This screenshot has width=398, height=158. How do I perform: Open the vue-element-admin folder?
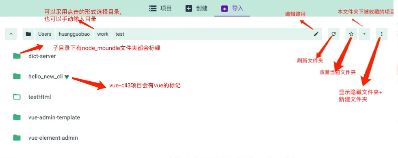tap(53, 138)
